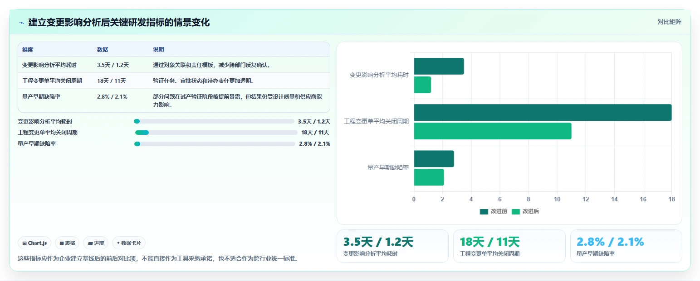Click table value 2.8% / 2.1%

click(112, 96)
